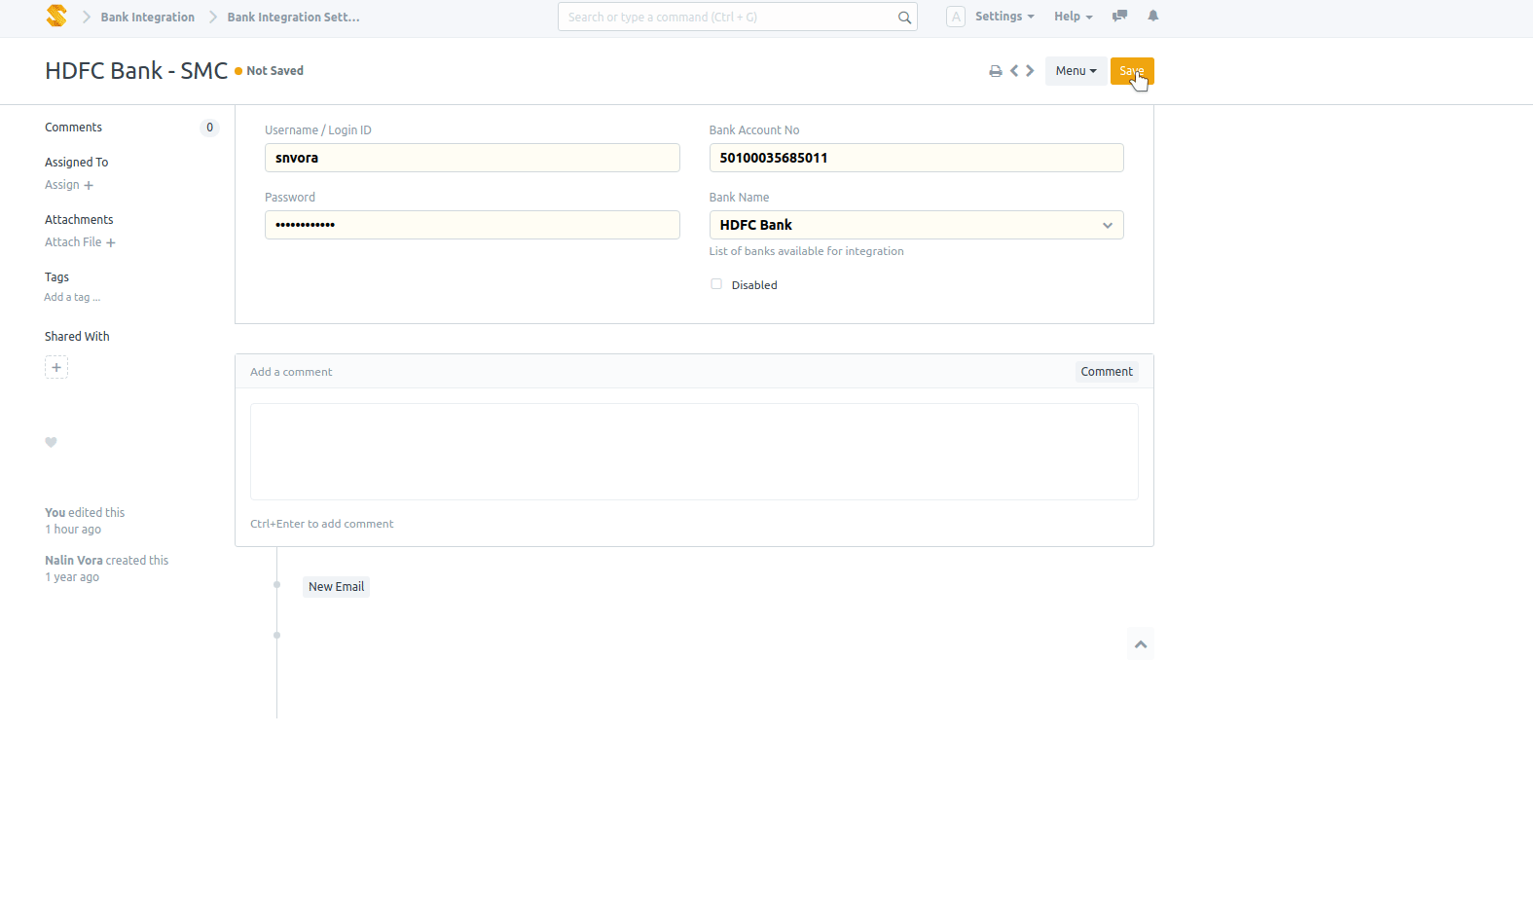The height and width of the screenshot is (918, 1533).
Task: Click the HDFC Bank - SMC title
Action: [136, 71]
